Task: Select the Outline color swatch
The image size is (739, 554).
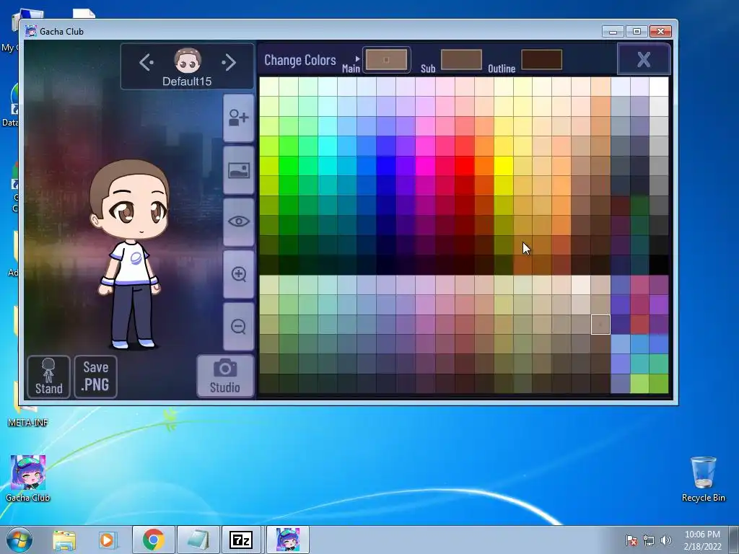Action: tap(541, 60)
